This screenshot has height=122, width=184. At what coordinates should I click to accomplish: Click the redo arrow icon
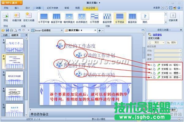(24, 30)
